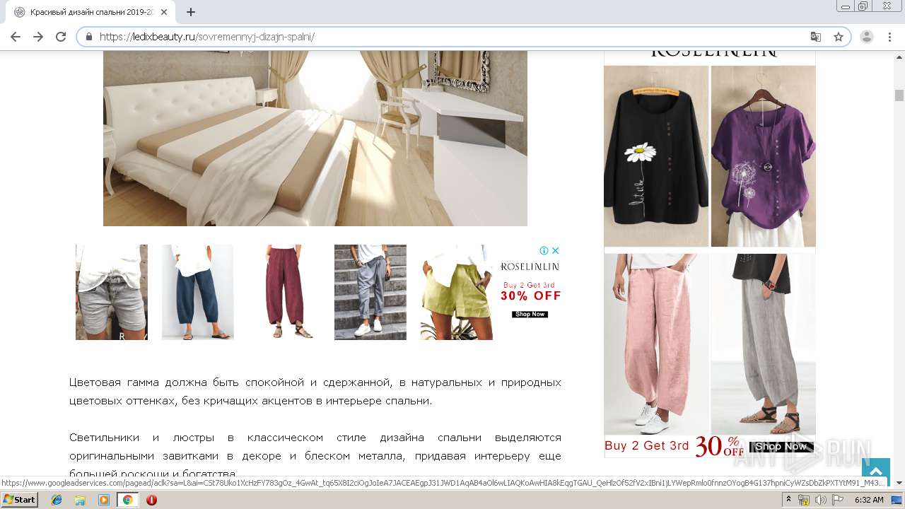Open the Google Translate page icon
905x509 pixels.
(816, 37)
